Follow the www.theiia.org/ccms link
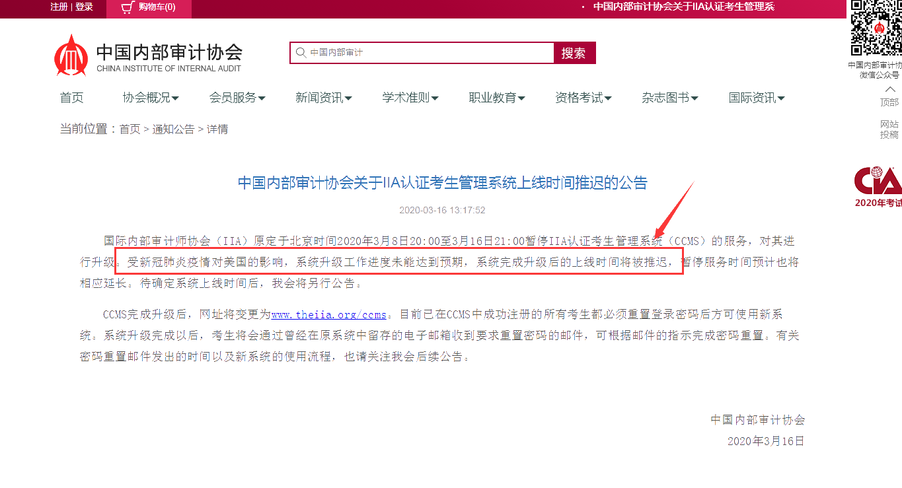Screen dimensions: 902x488 328,315
